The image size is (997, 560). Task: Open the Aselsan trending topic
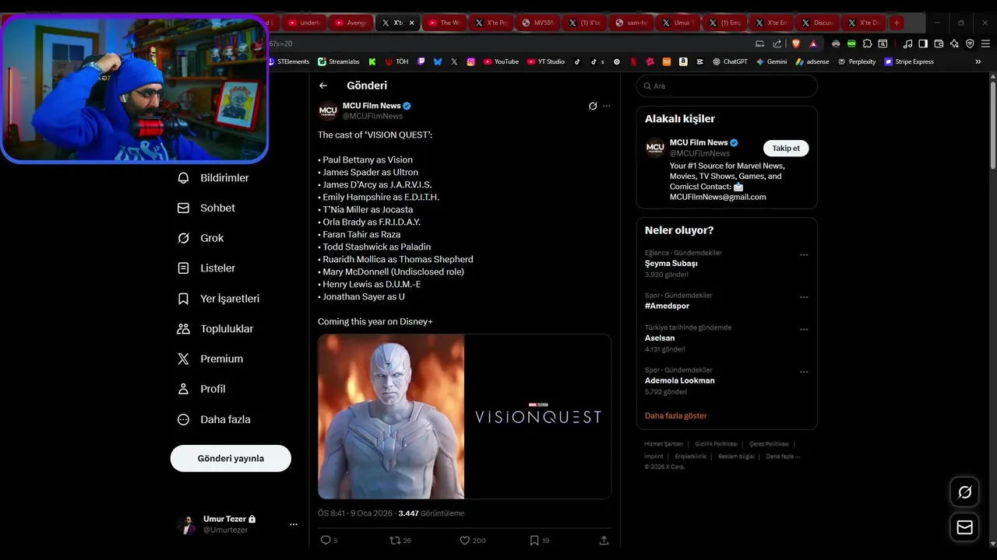click(x=660, y=338)
